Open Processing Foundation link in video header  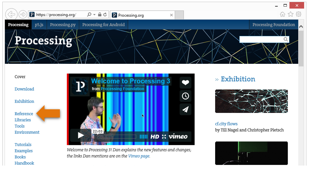point(122,89)
